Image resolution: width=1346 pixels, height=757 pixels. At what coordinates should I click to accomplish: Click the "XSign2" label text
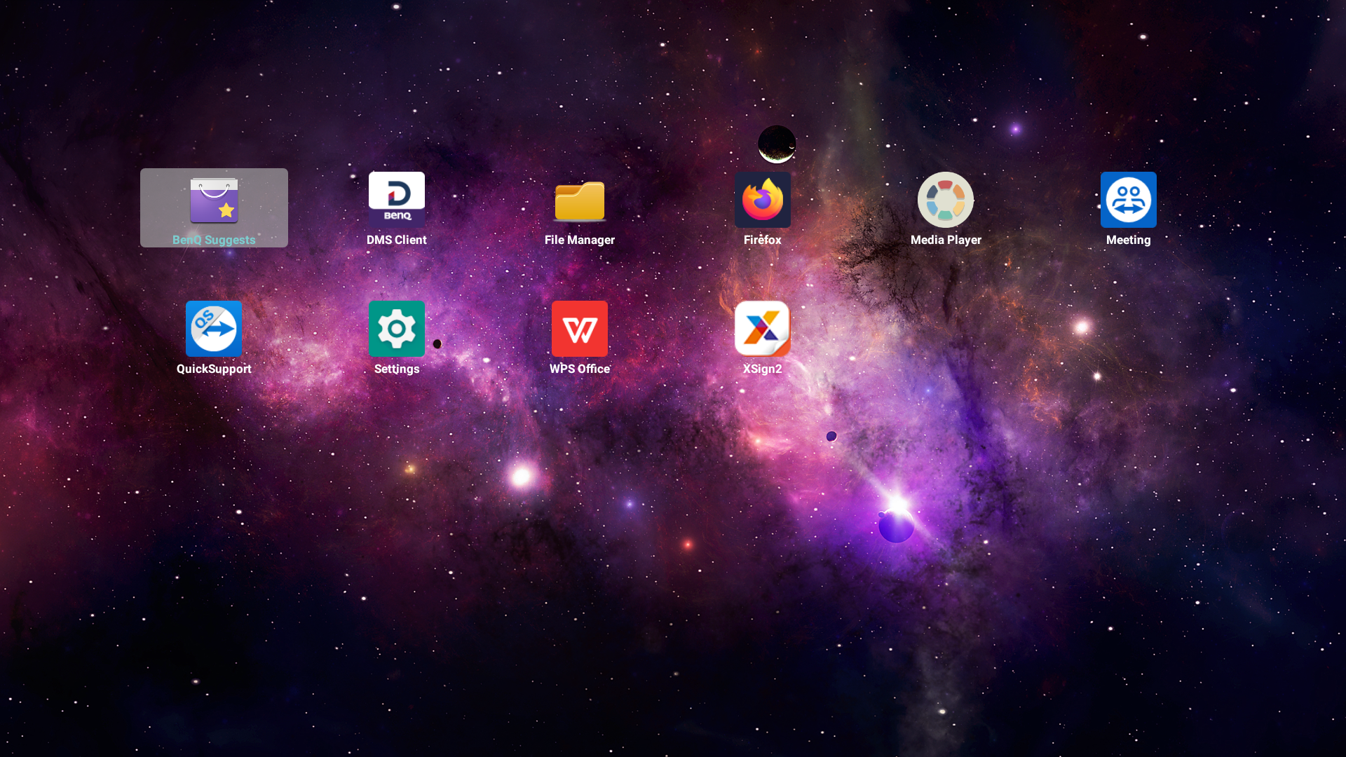tap(763, 369)
